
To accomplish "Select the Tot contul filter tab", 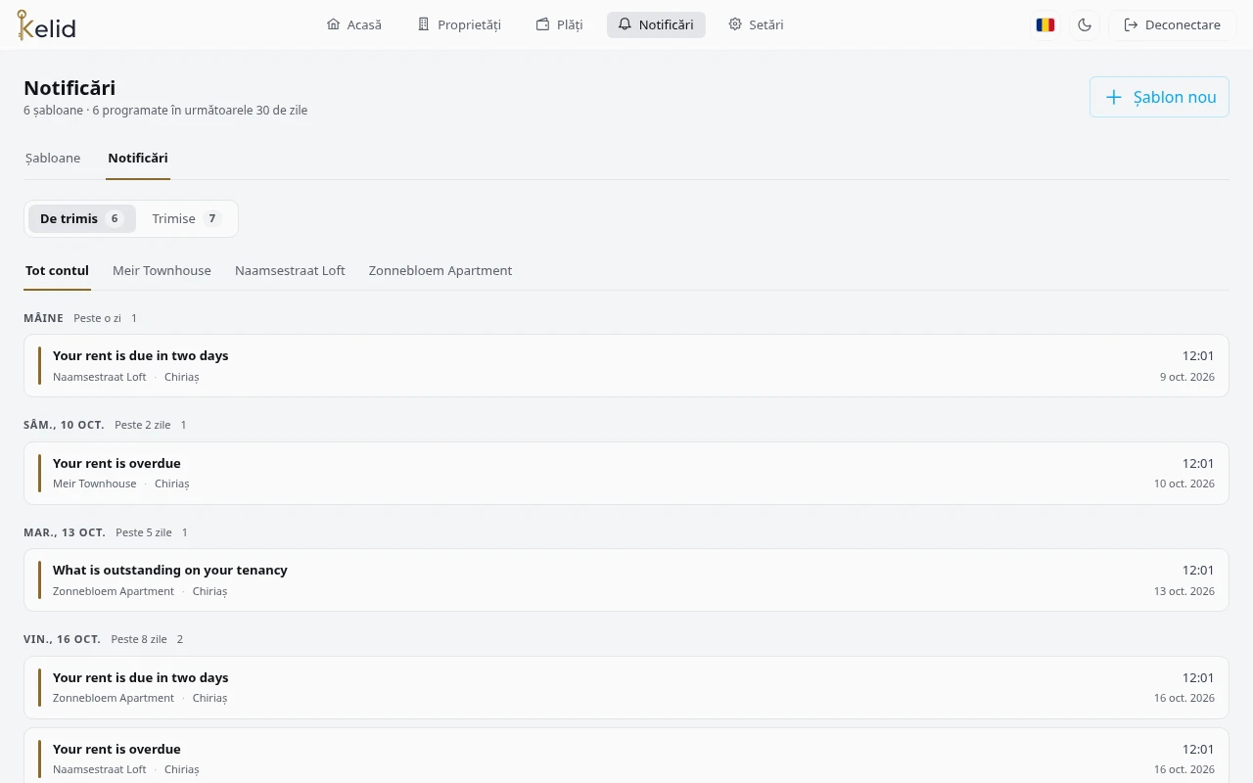I will pyautogui.click(x=57, y=270).
